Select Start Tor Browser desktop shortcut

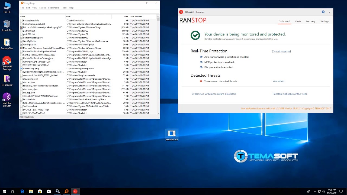(7, 100)
